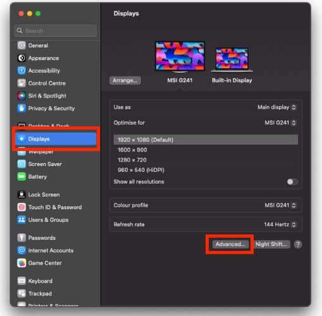Image resolution: width=322 pixels, height=316 pixels.
Task: Select Accessibility label in sidebar
Action: click(44, 71)
